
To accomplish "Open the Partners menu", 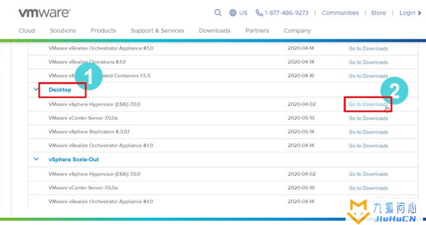I will coord(257,31).
